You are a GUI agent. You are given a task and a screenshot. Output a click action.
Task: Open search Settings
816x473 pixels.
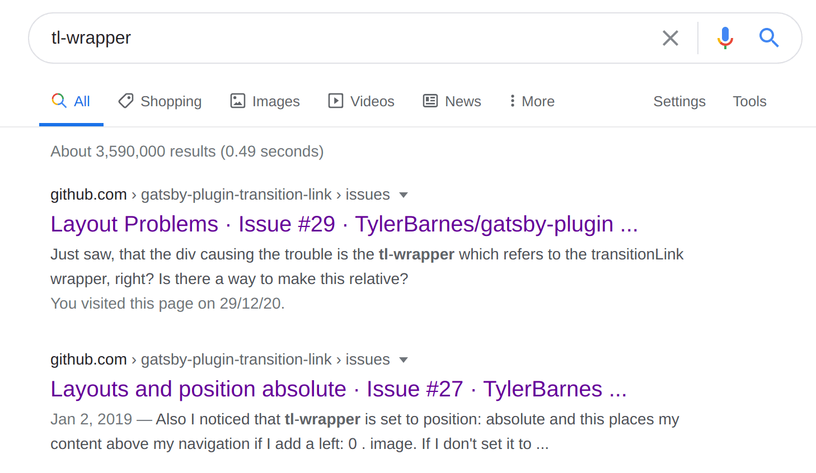(679, 101)
